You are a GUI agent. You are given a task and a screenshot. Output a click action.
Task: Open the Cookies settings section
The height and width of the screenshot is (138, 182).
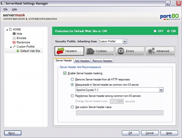coord(100,51)
